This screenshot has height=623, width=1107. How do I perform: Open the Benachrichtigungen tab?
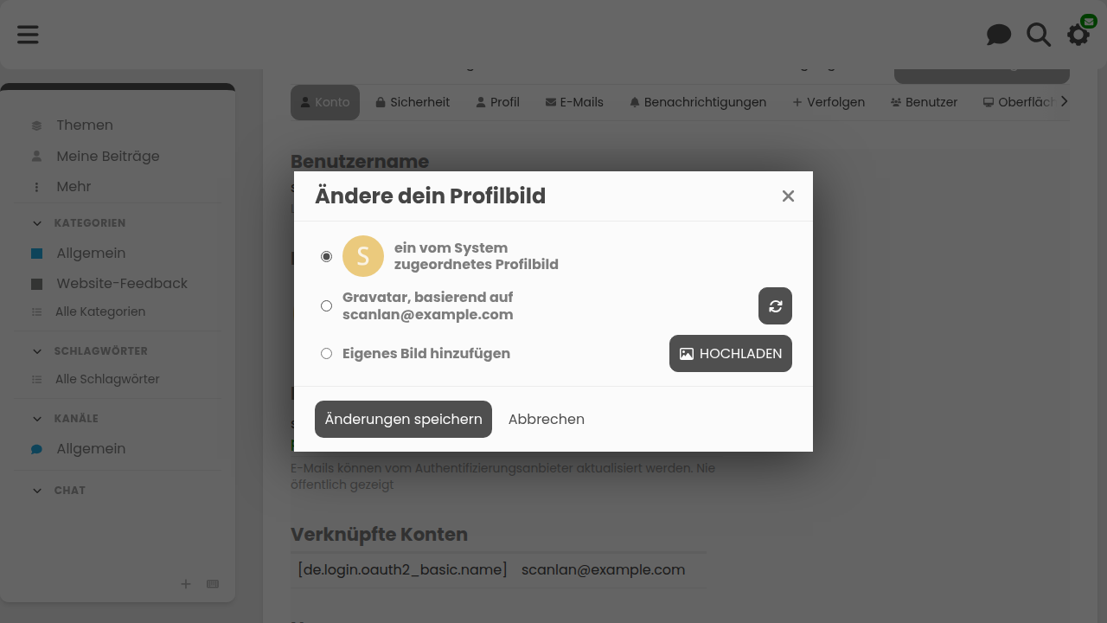698,102
